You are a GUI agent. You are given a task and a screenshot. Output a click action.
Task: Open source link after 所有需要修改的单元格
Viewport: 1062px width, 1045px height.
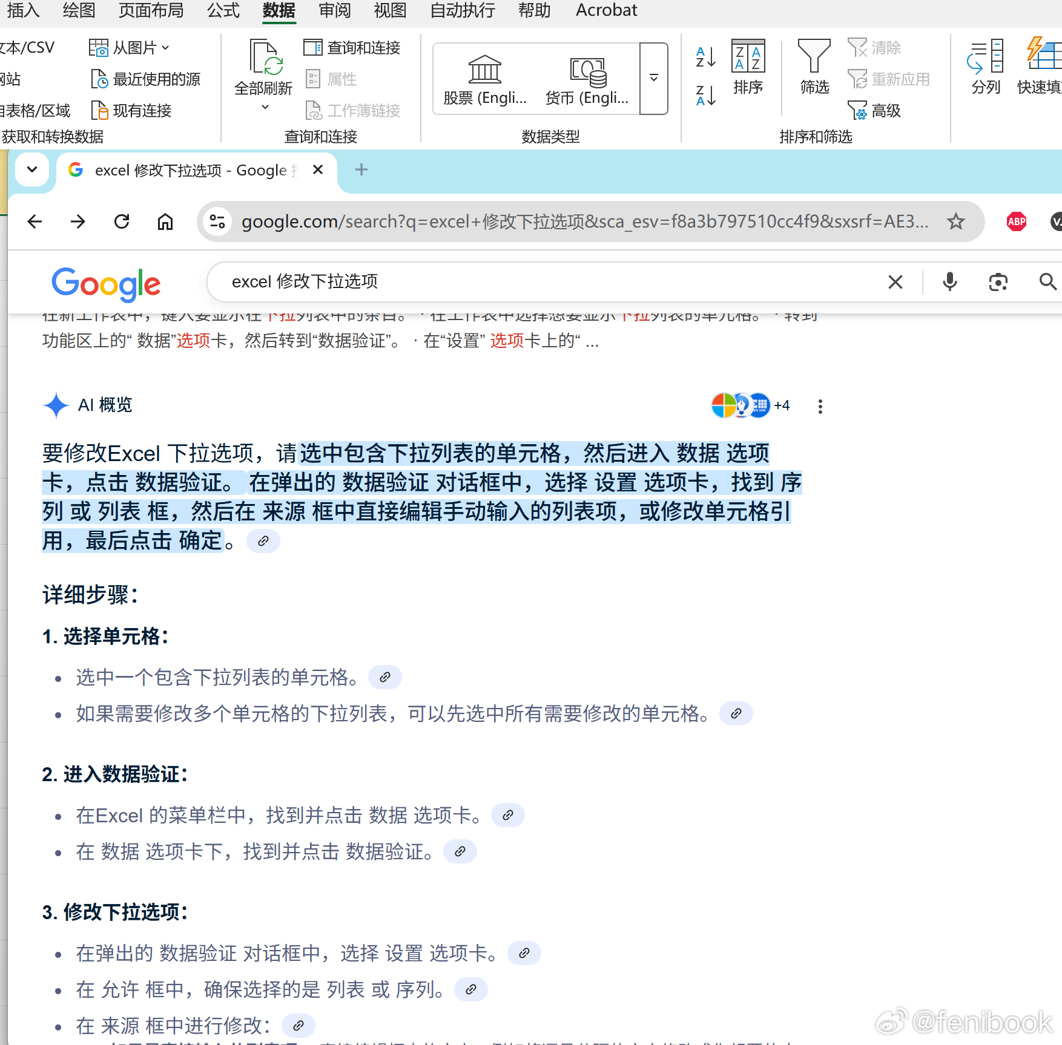[x=736, y=714]
